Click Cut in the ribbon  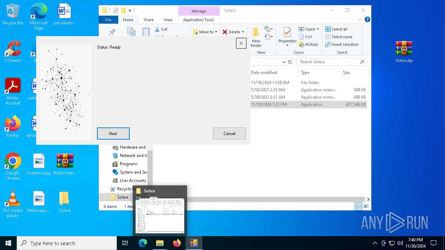coord(161,29)
